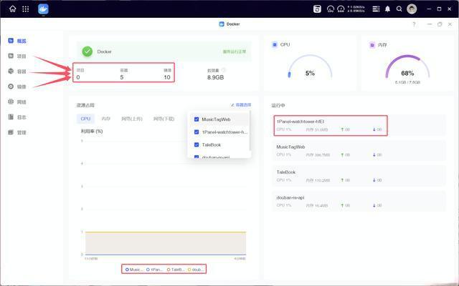
Task: Uncheck the 1Panel-watchtower container checkbox
Action: coord(197,132)
